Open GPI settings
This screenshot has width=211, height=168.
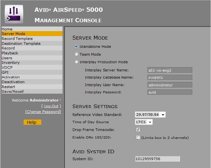pyautogui.click(x=32, y=72)
